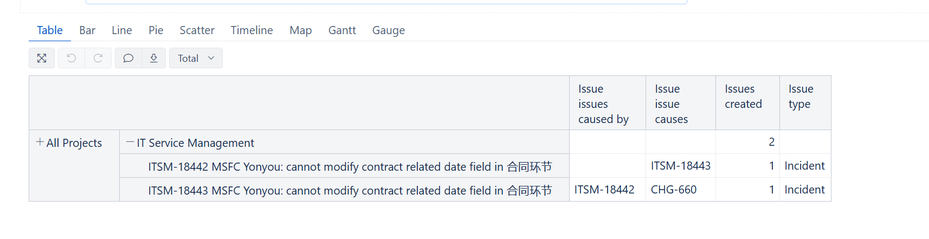Click the redo arrow icon
929x239 pixels.
click(x=98, y=58)
